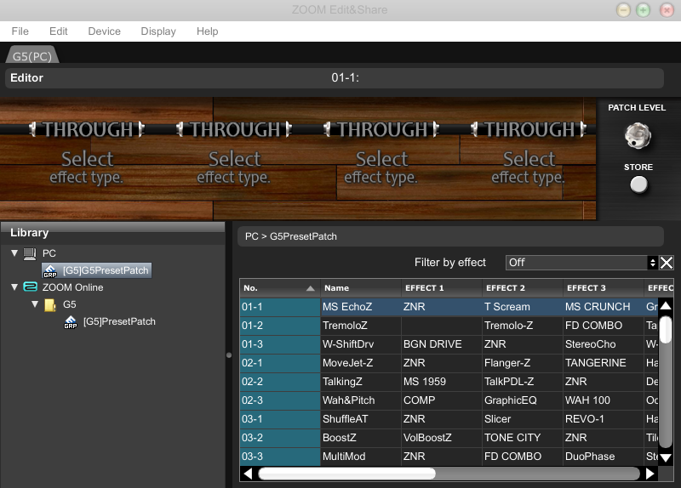681x488 pixels.
Task: Select the third THROUGH effect slot
Action: pyautogui.click(x=381, y=129)
